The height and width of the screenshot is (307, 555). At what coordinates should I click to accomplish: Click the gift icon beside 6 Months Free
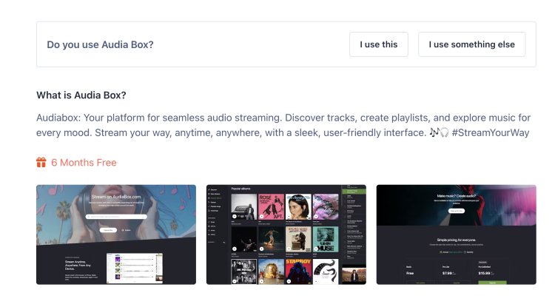(x=41, y=162)
